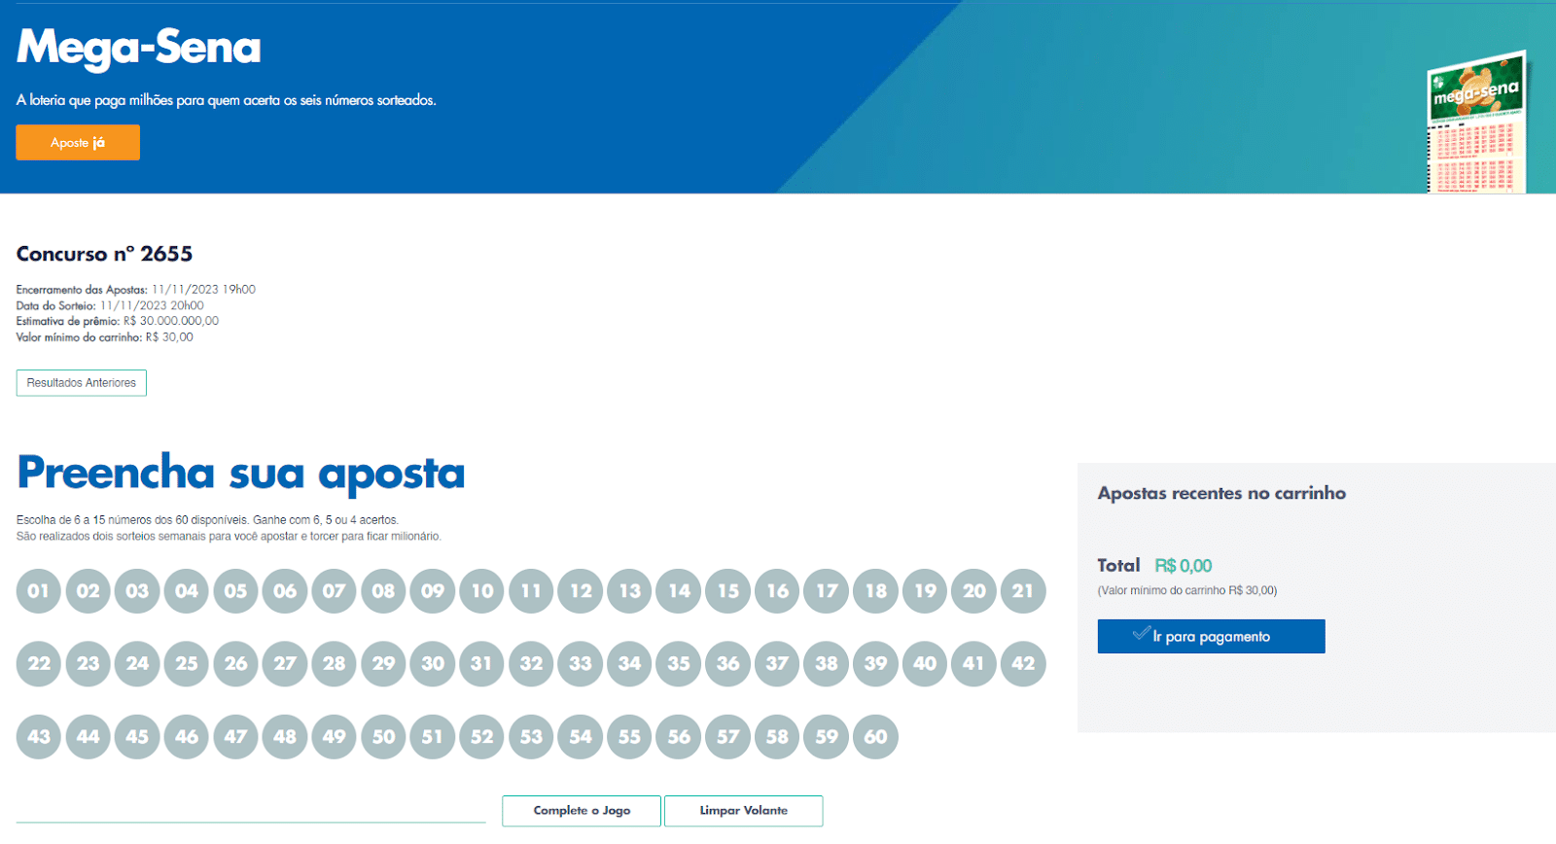Pick number 18
The image size is (1556, 844).
point(876,591)
